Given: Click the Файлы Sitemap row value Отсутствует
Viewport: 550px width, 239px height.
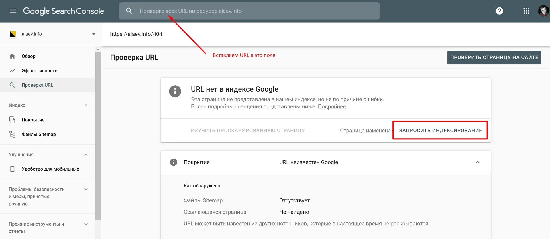Looking at the screenshot, I should [294, 200].
